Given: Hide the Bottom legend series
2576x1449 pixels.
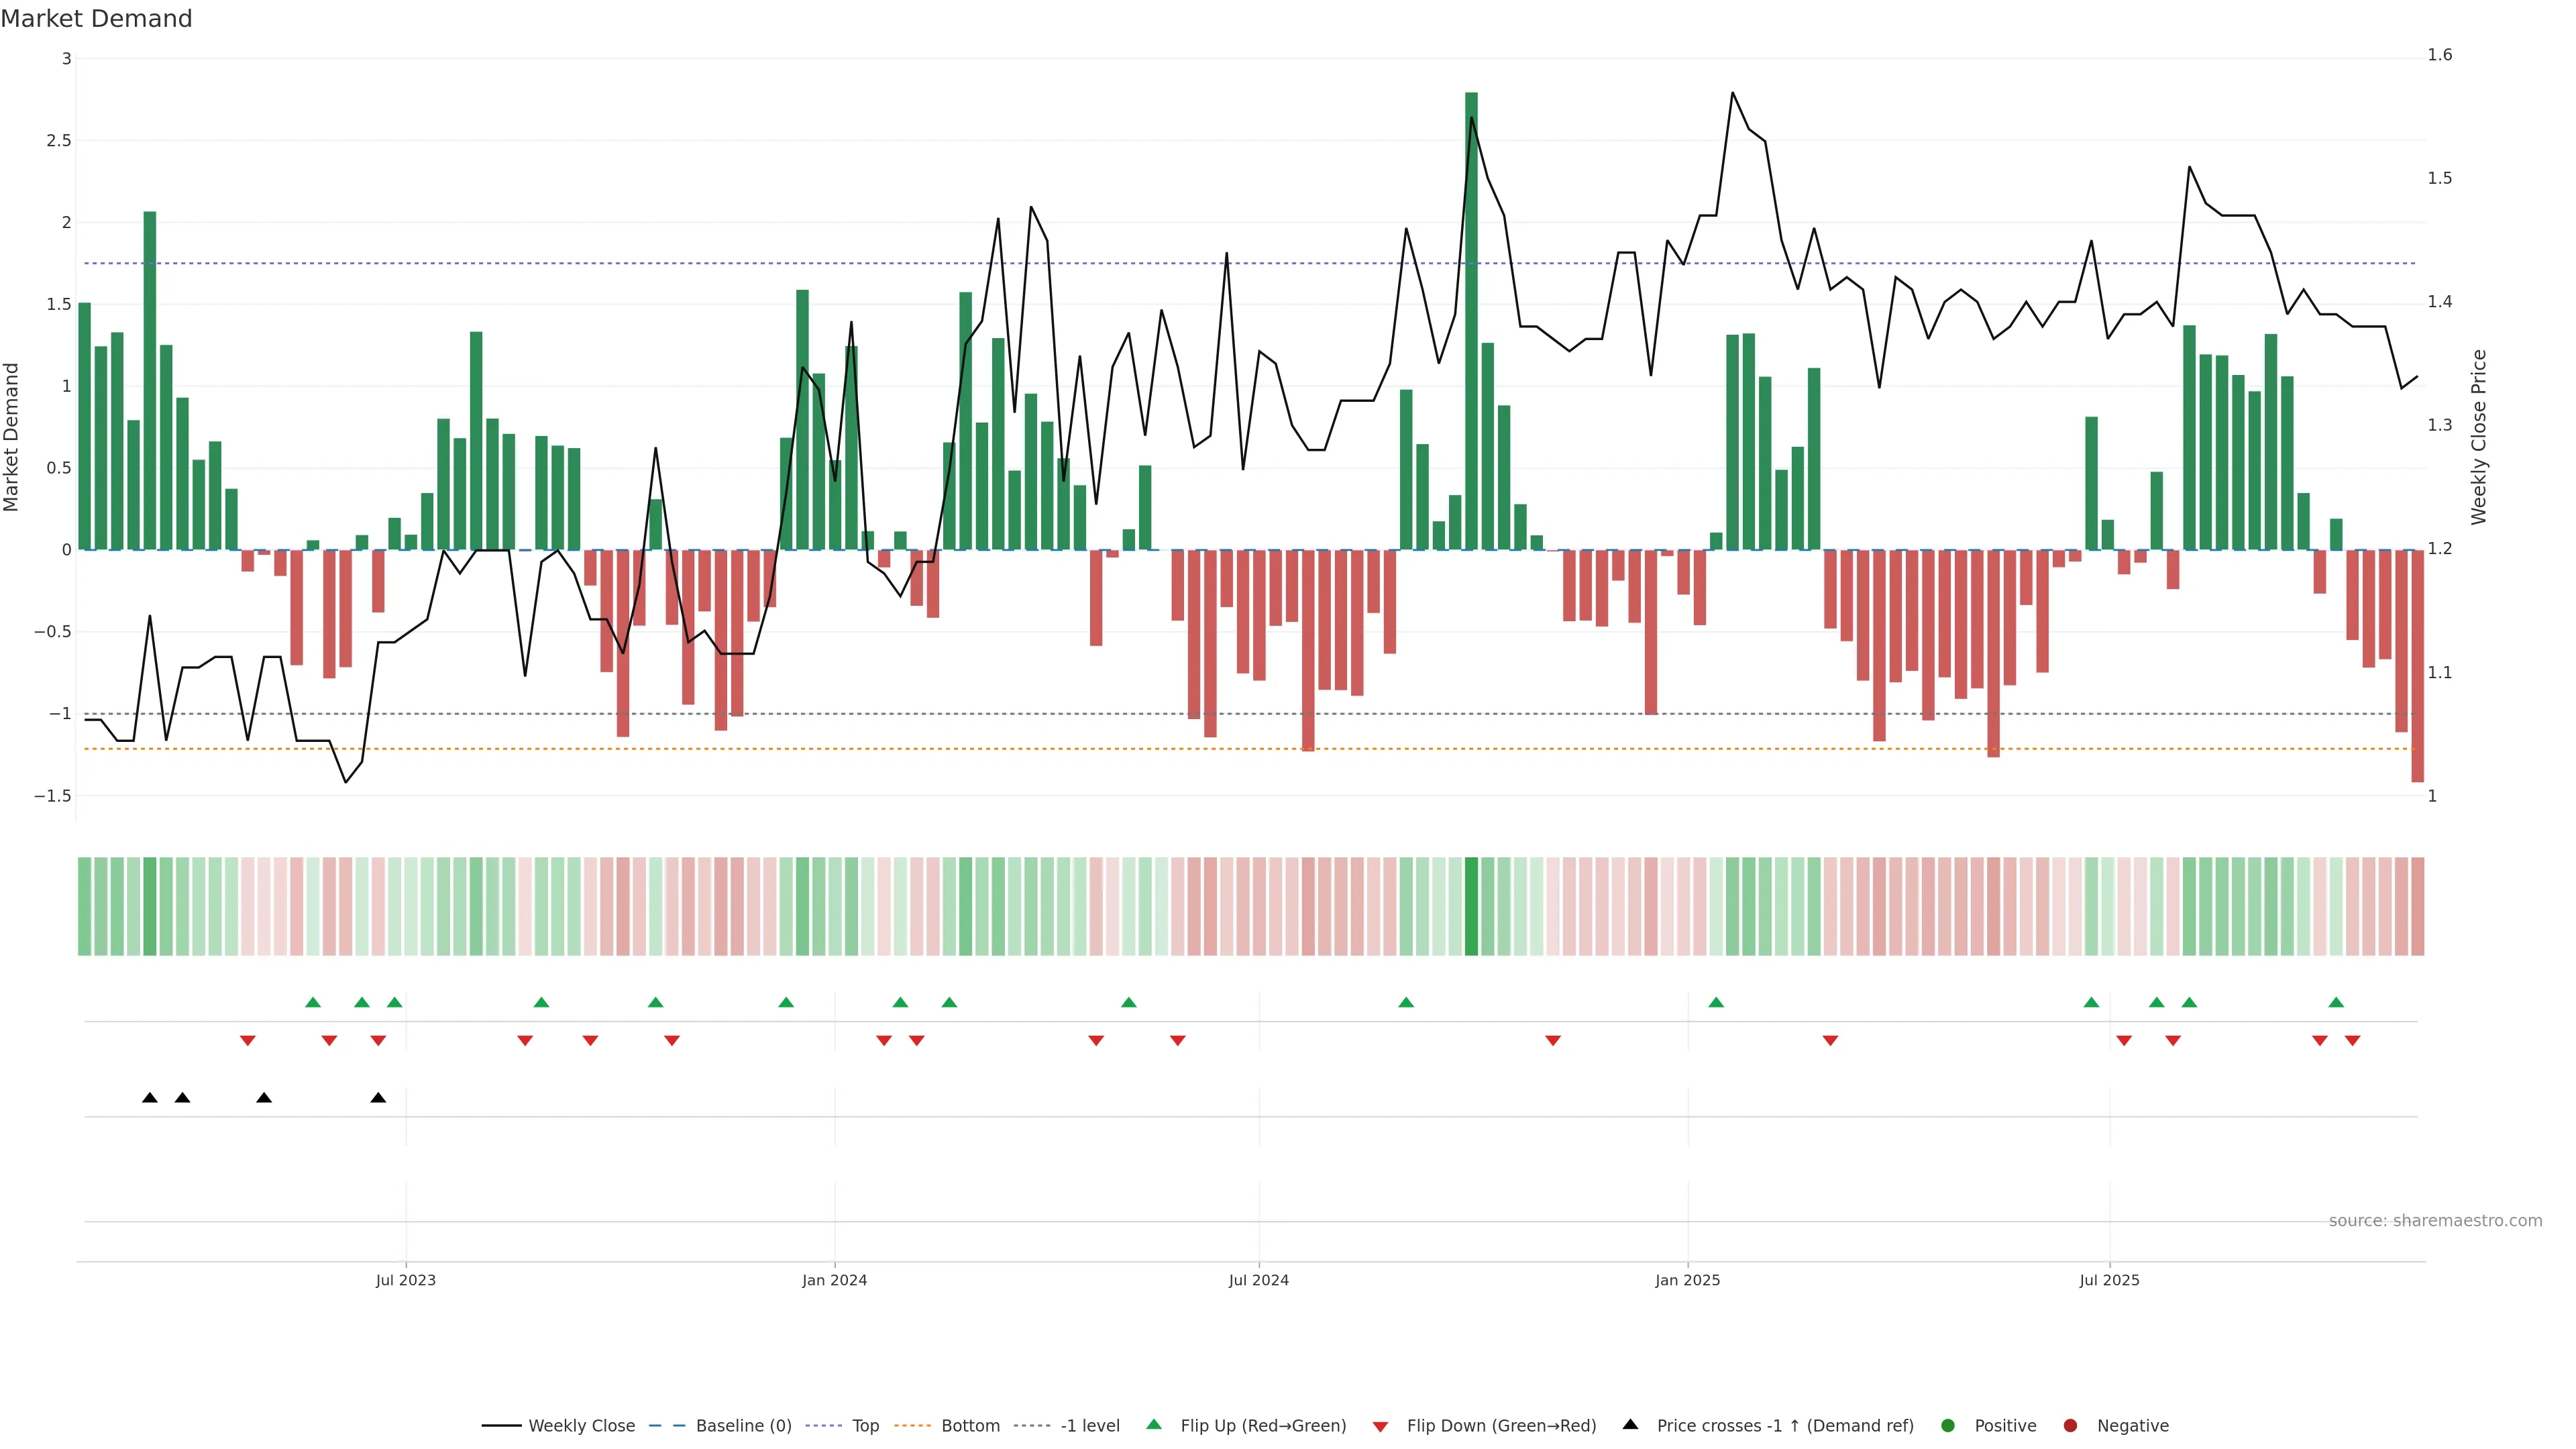Looking at the screenshot, I should [970, 1426].
